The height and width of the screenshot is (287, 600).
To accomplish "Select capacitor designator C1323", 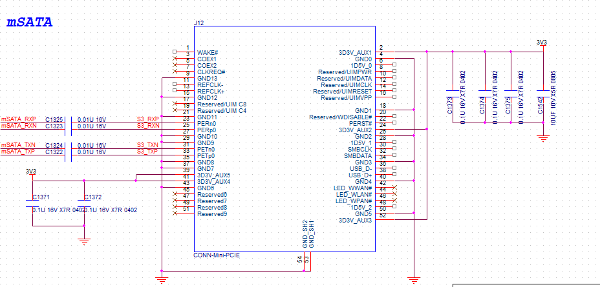I will click(x=54, y=126).
